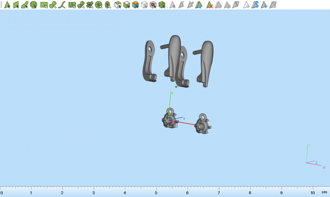Pick the two-circle brush marking tool

(53, 5)
